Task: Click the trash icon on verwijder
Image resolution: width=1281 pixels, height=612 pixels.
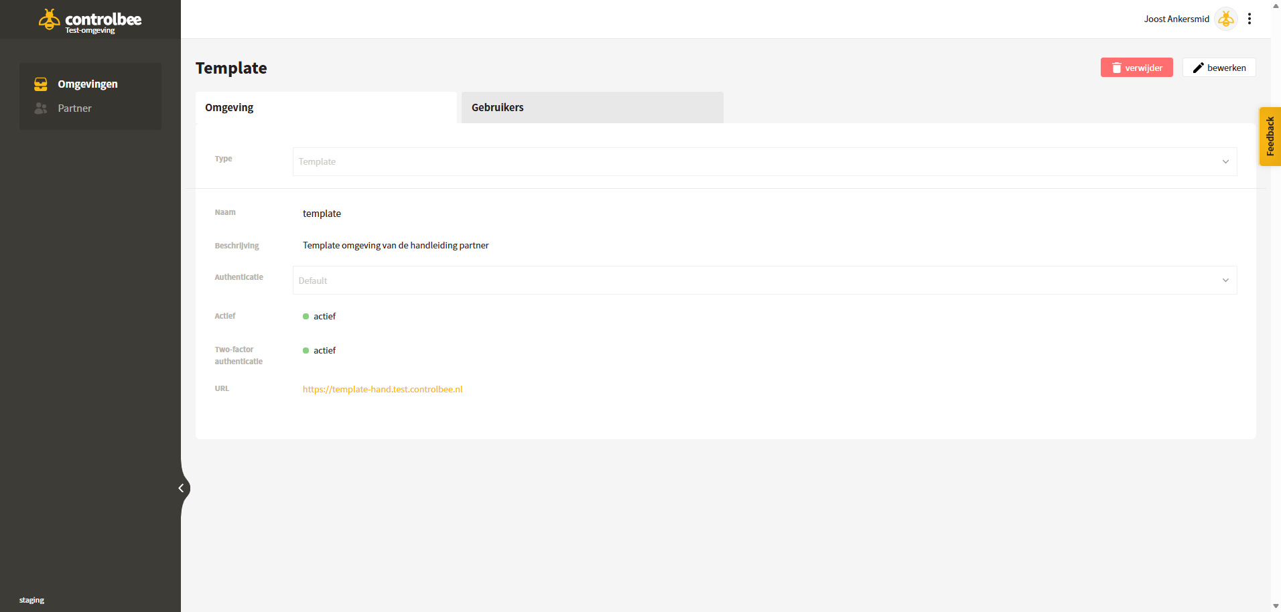Action: click(x=1117, y=68)
